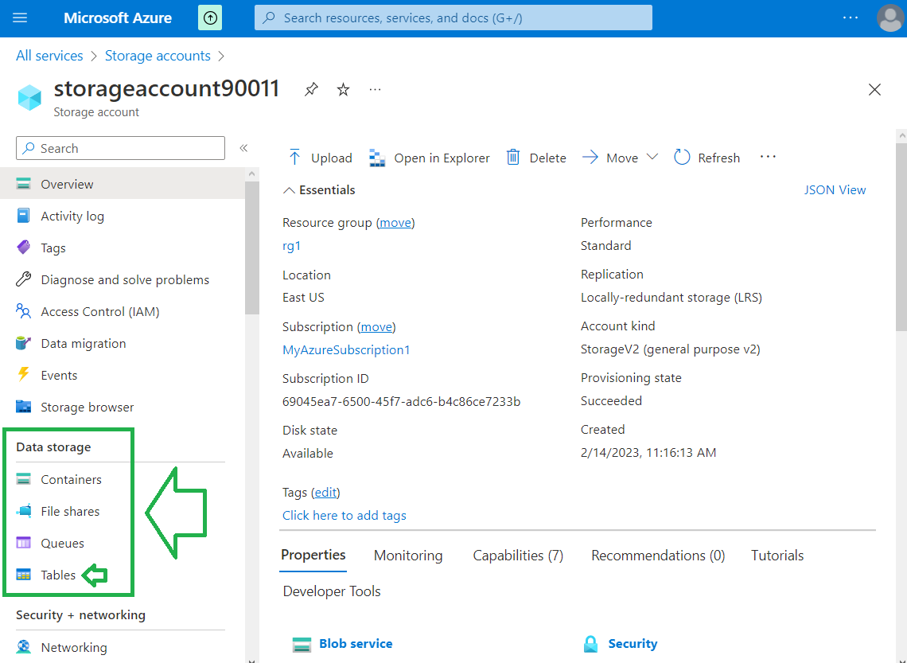Pin storageaccount90011 to dashboard
Screen dimensions: 907x663
311,90
